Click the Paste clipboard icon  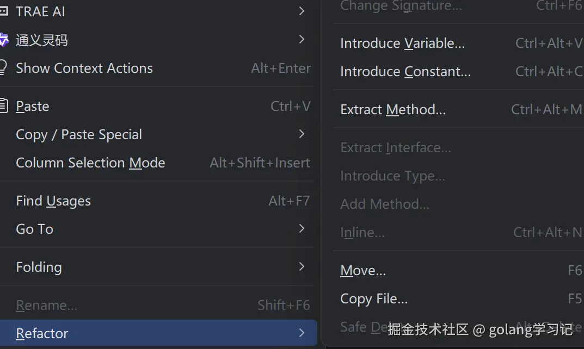coord(3,106)
